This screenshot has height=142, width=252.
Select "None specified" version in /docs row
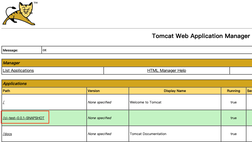coord(99,134)
